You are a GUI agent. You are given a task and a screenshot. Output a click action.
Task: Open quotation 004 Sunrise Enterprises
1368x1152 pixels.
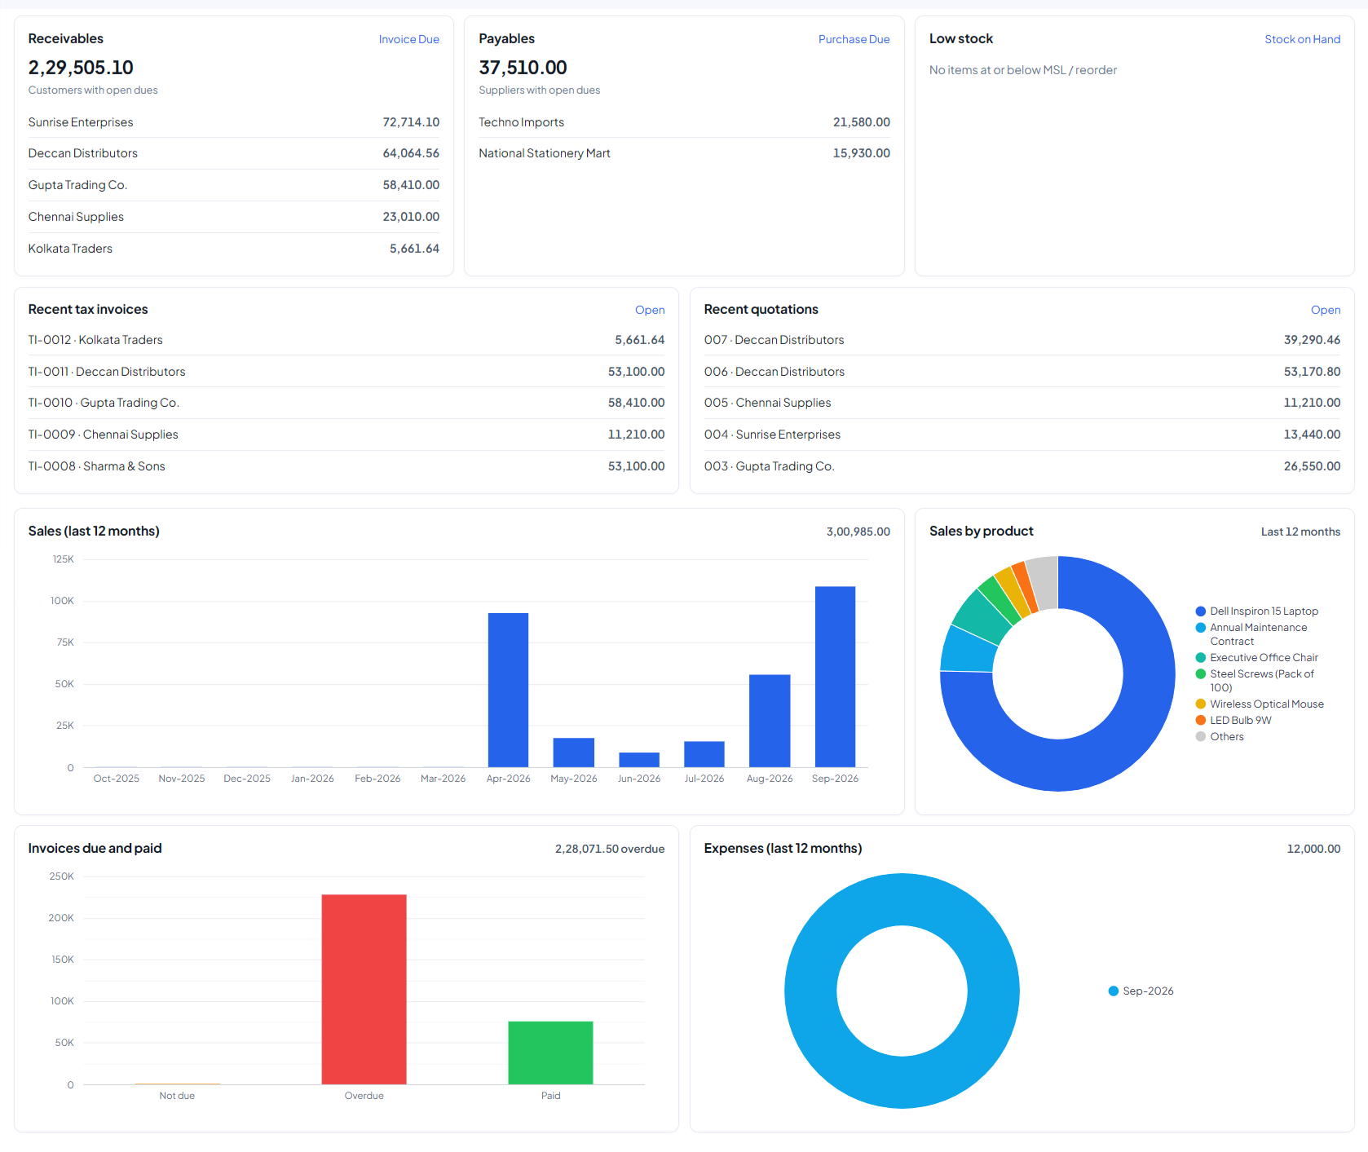[1022, 435]
